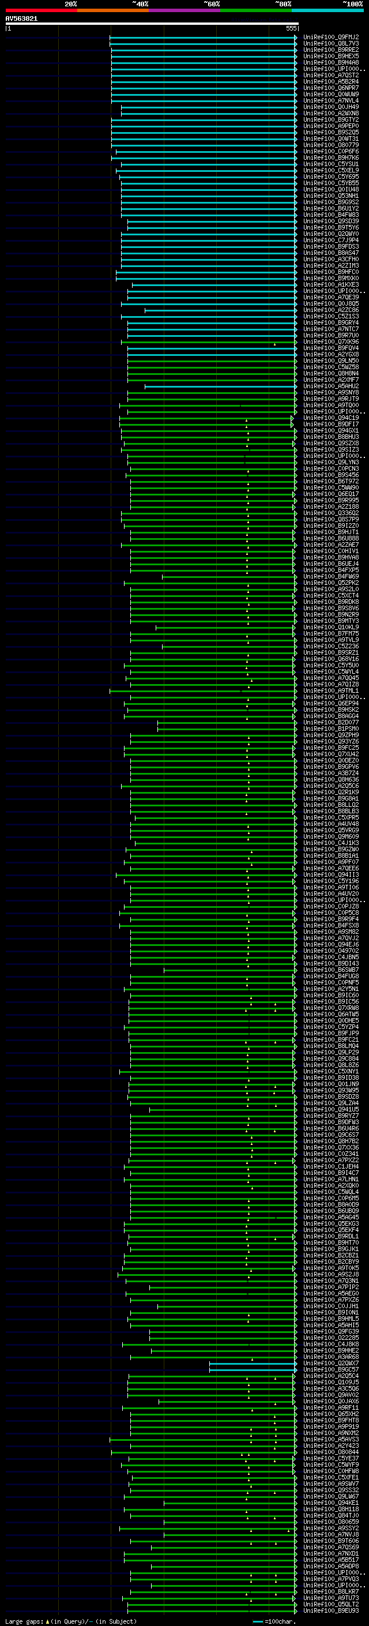Click the UniRef100_Q0JAX6 label
The height and width of the screenshot is (1626, 369).
coord(331,1401)
